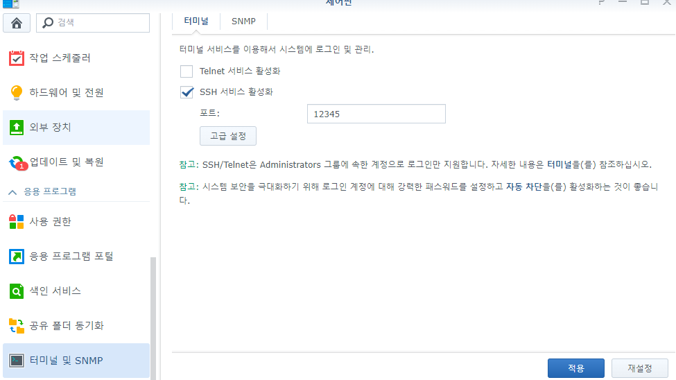Select 외부 장치 external devices icon

click(17, 127)
